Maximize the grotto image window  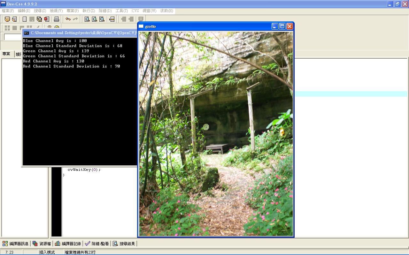282,26
